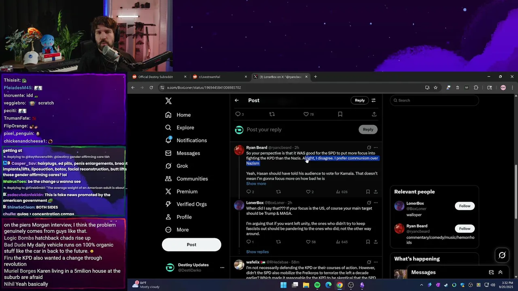This screenshot has height=291, width=518.
Task: Open a new Chrome tab
Action: (316, 77)
